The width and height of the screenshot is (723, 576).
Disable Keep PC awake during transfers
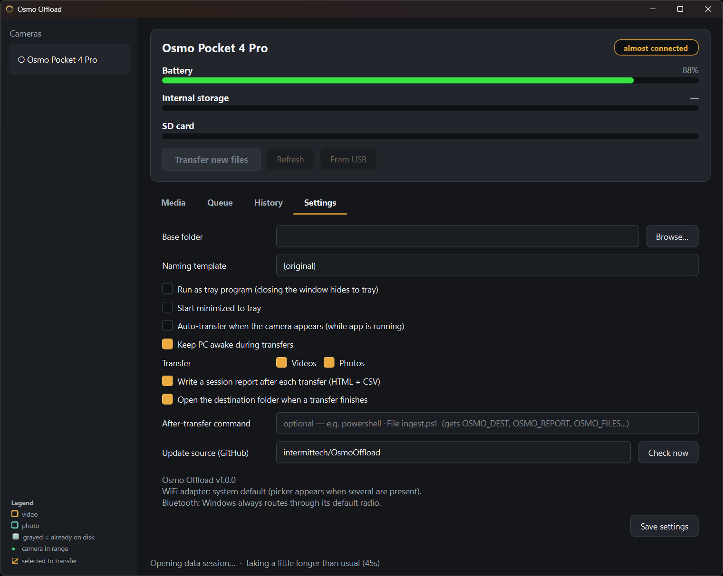tap(167, 344)
